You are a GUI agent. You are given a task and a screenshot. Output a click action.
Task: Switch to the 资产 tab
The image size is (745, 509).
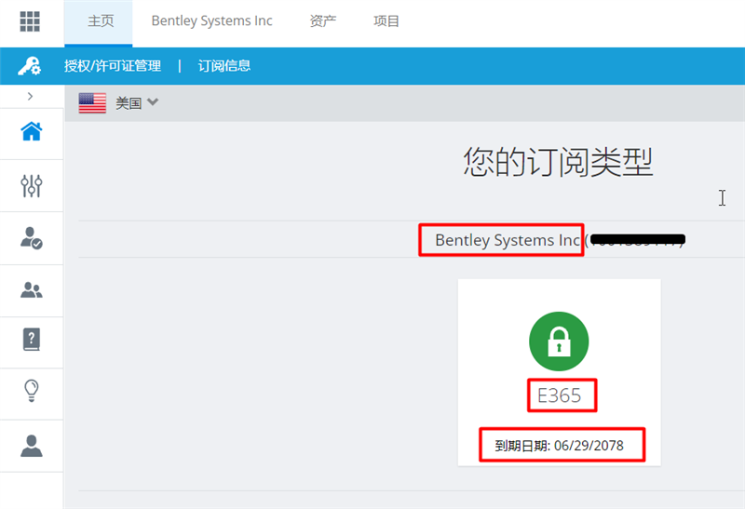pyautogui.click(x=322, y=20)
